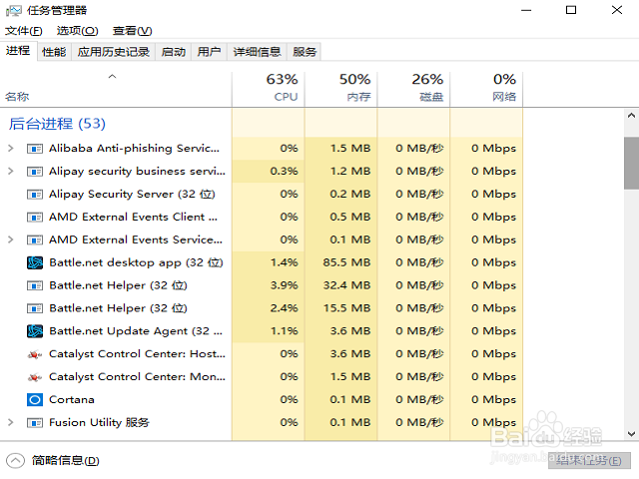Screen dimensions: 639x479
Task: Expand the Alipay security business service row
Action: 10,172
